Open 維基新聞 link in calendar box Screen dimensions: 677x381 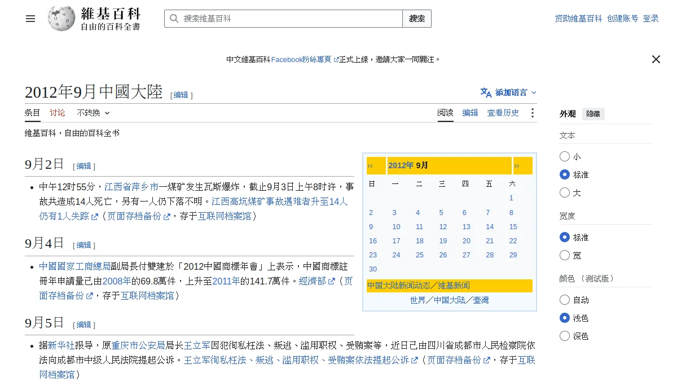454,286
